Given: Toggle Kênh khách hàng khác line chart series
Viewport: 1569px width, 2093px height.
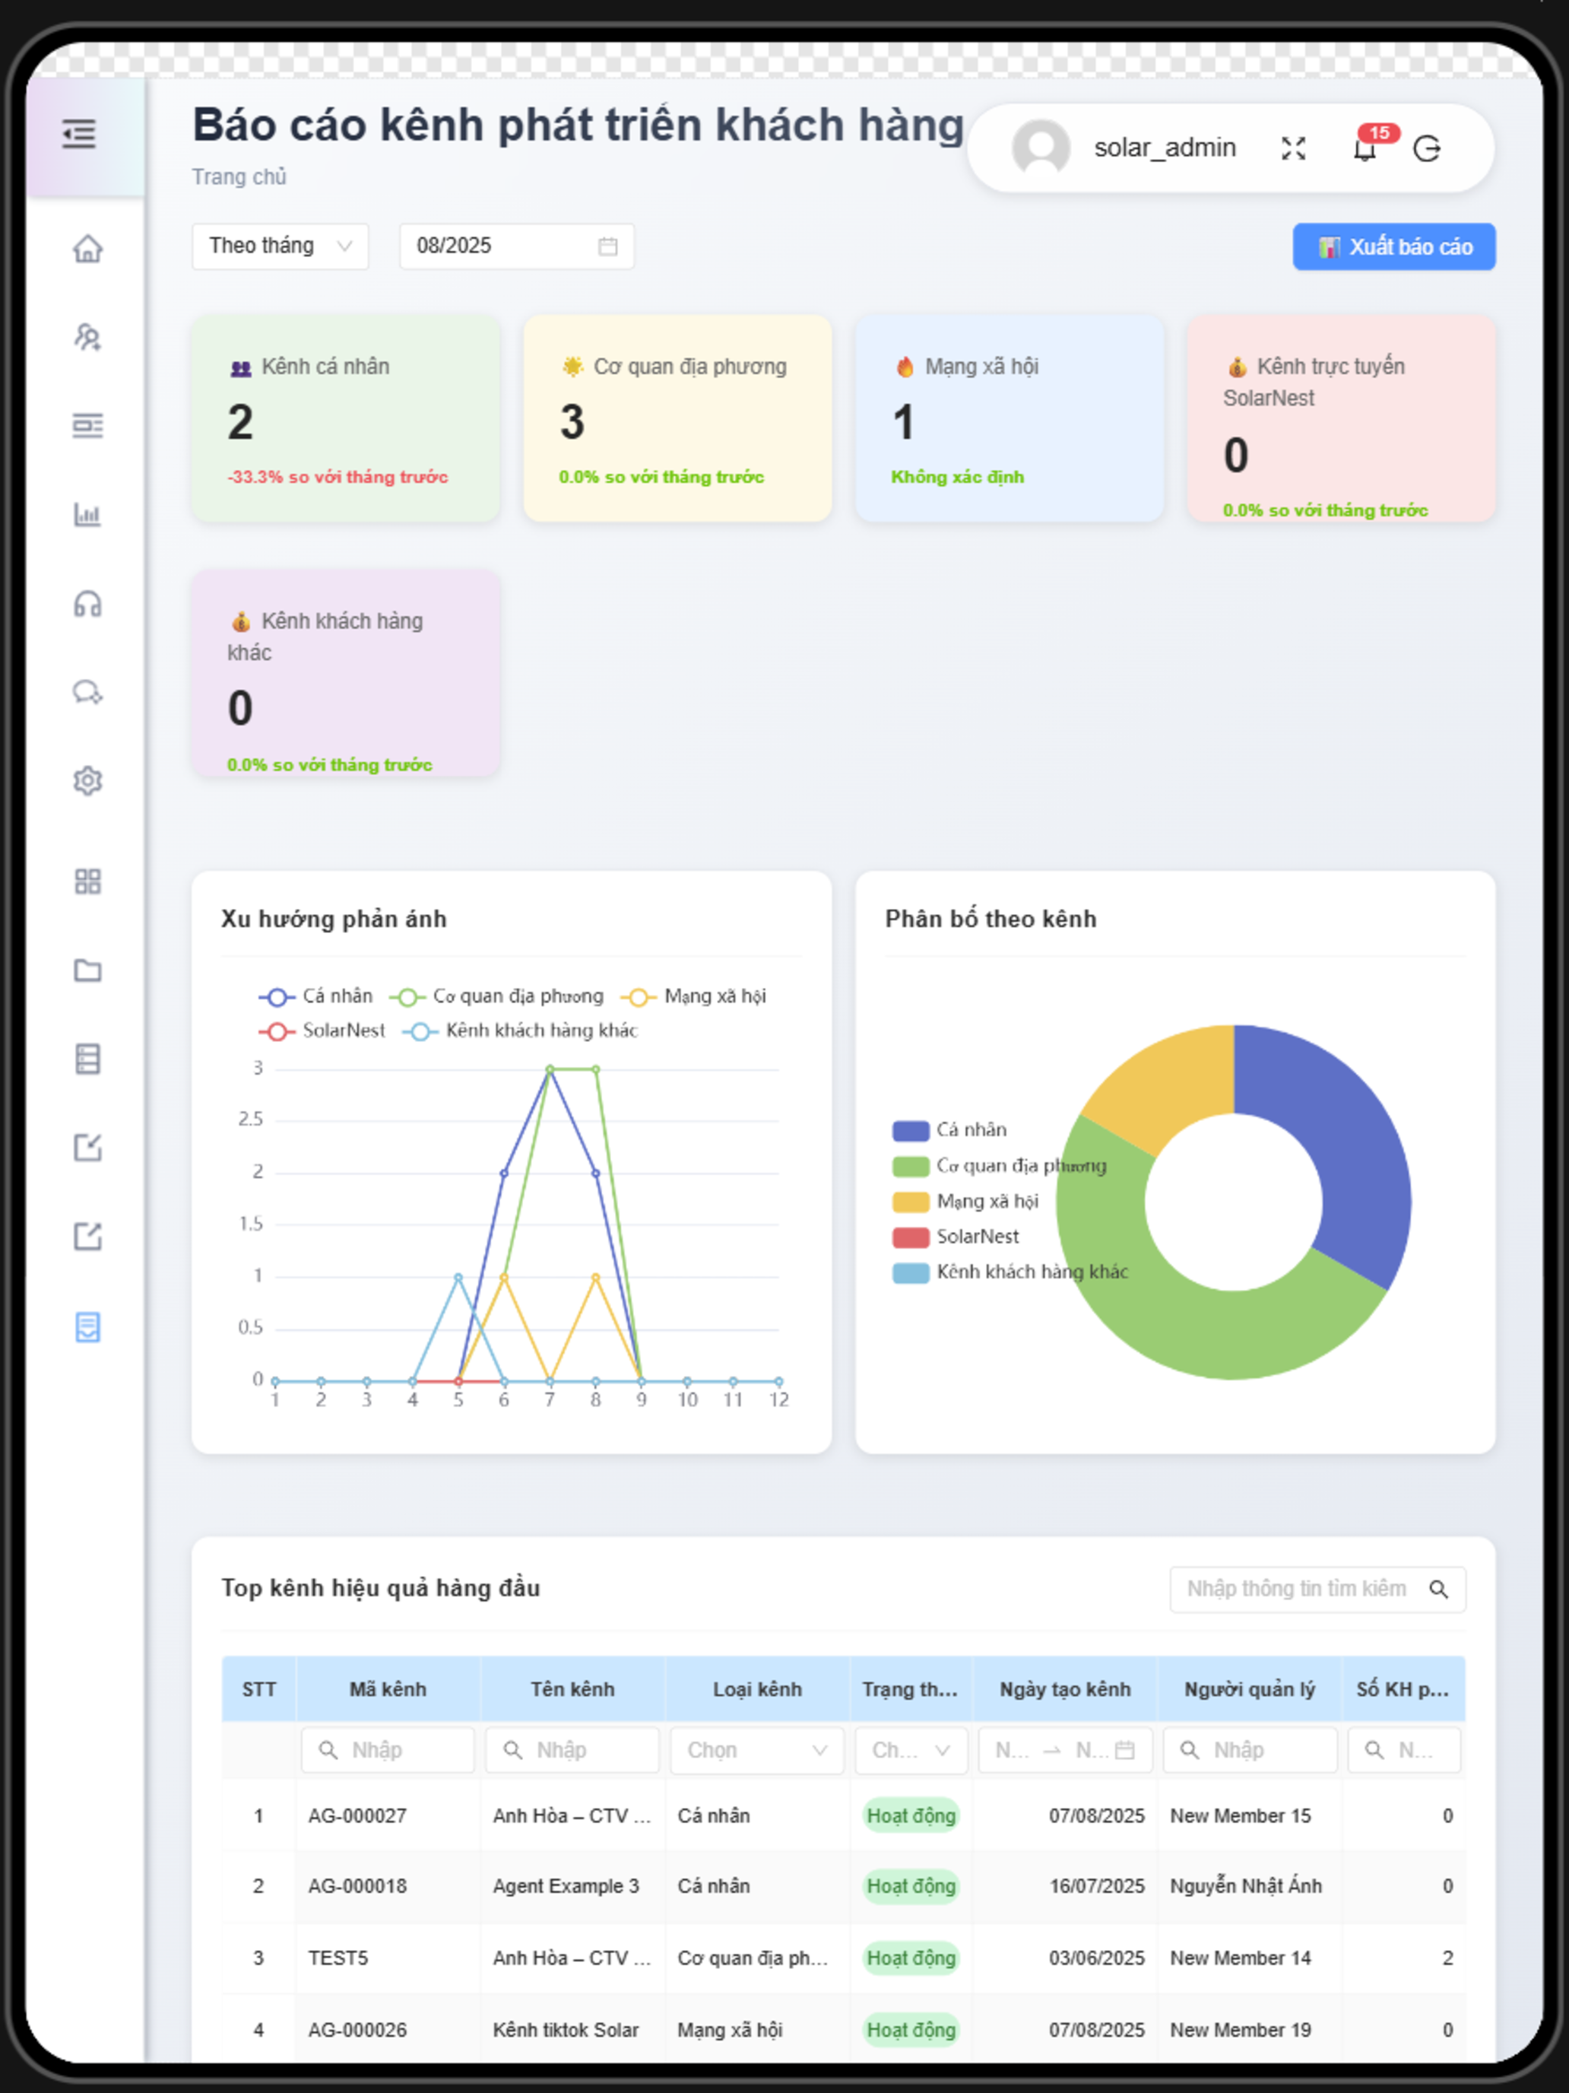Looking at the screenshot, I should click(x=520, y=1031).
